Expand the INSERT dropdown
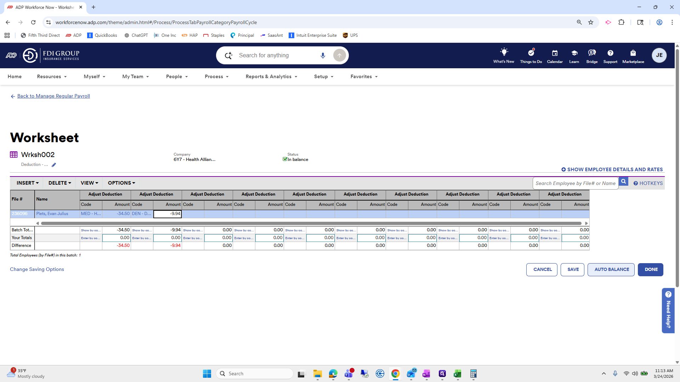Viewport: 680px width, 382px height. click(x=27, y=183)
